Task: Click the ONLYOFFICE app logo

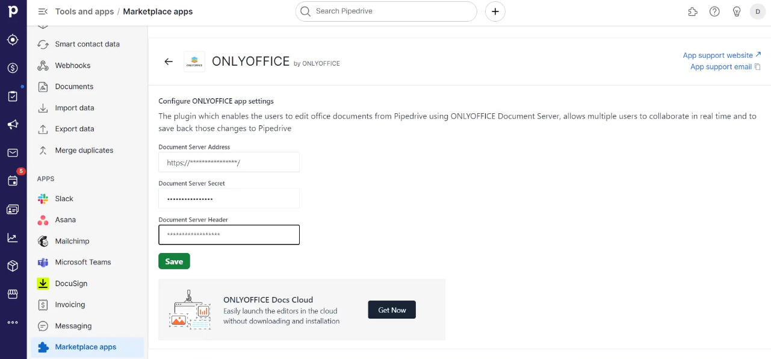Action: coord(194,61)
